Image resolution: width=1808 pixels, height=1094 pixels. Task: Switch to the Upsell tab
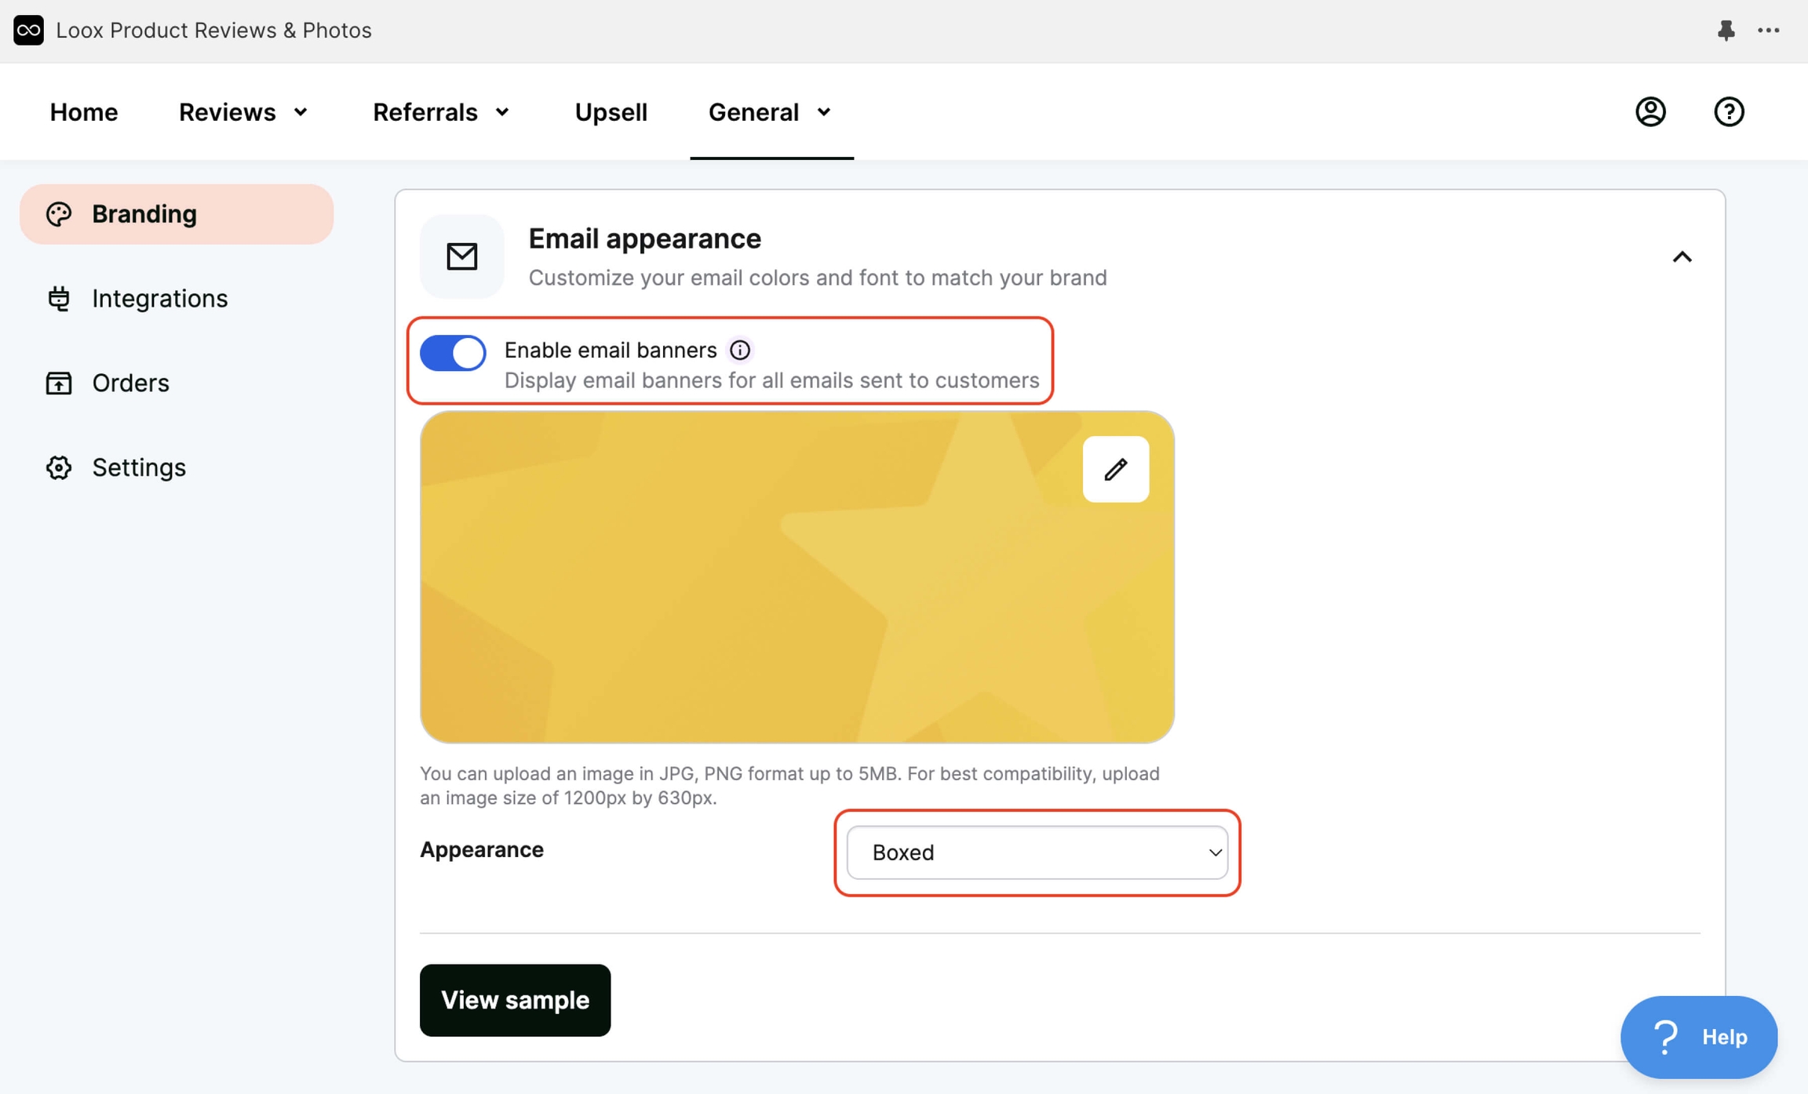click(x=610, y=111)
